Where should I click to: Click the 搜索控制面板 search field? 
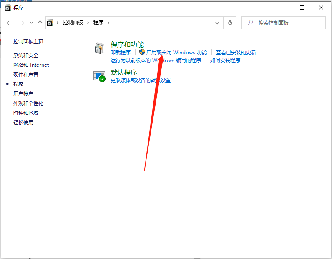(288, 23)
